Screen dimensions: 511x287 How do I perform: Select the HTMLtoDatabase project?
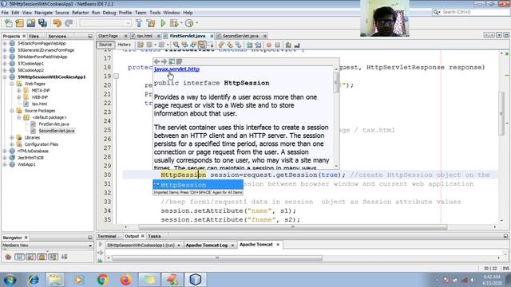pos(33,151)
